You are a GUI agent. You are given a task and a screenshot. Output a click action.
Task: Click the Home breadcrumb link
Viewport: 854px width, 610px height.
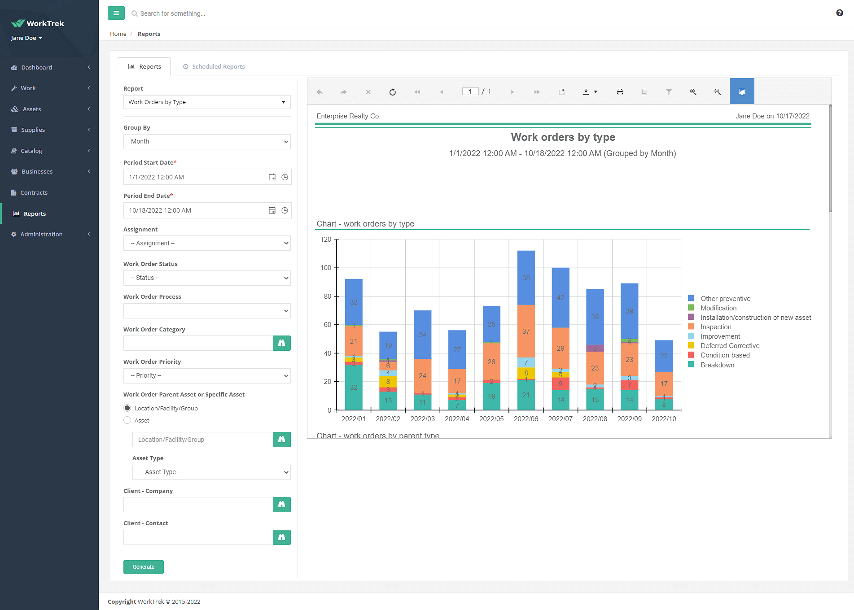point(118,34)
